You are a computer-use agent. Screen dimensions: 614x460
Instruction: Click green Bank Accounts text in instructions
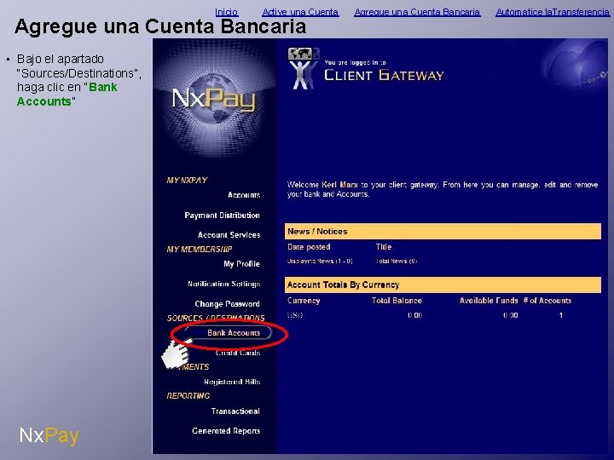coord(67,95)
